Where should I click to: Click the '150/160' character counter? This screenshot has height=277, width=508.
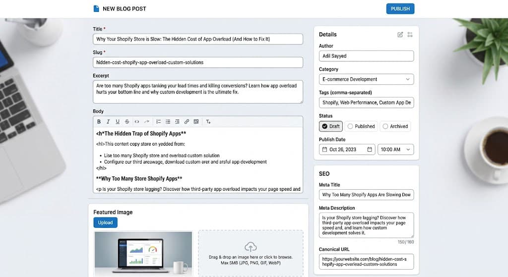click(x=406, y=242)
